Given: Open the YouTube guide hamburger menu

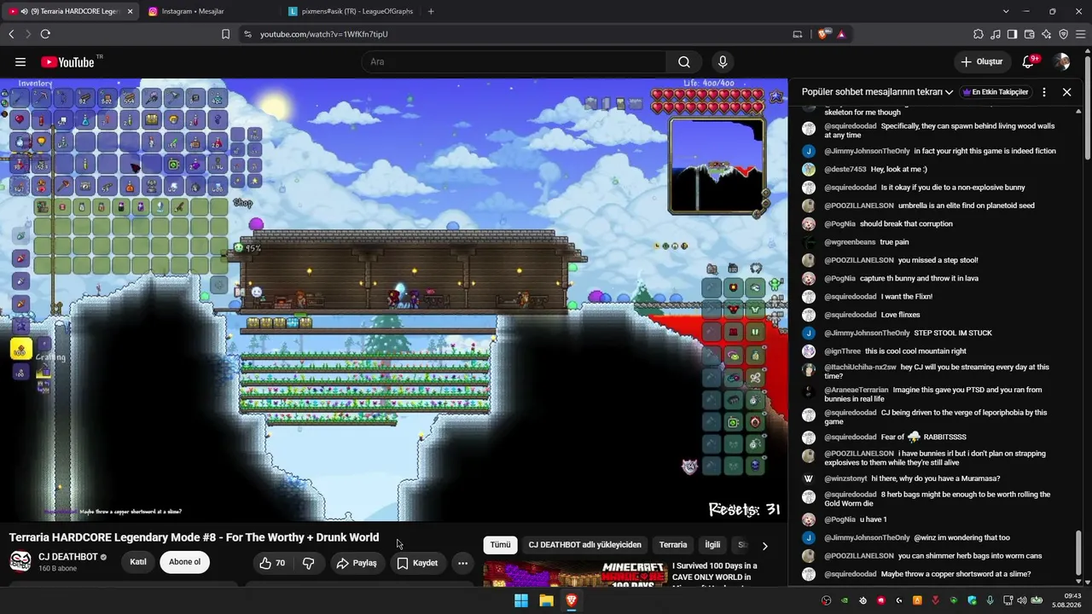Looking at the screenshot, I should [x=20, y=61].
